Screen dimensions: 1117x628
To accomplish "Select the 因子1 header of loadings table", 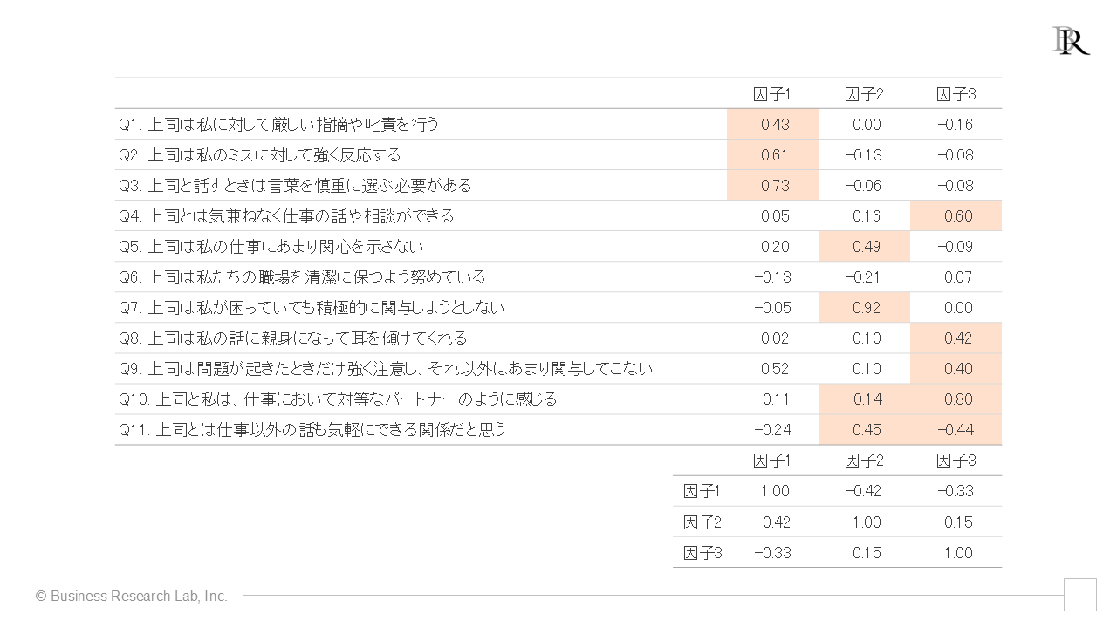I will 772,94.
